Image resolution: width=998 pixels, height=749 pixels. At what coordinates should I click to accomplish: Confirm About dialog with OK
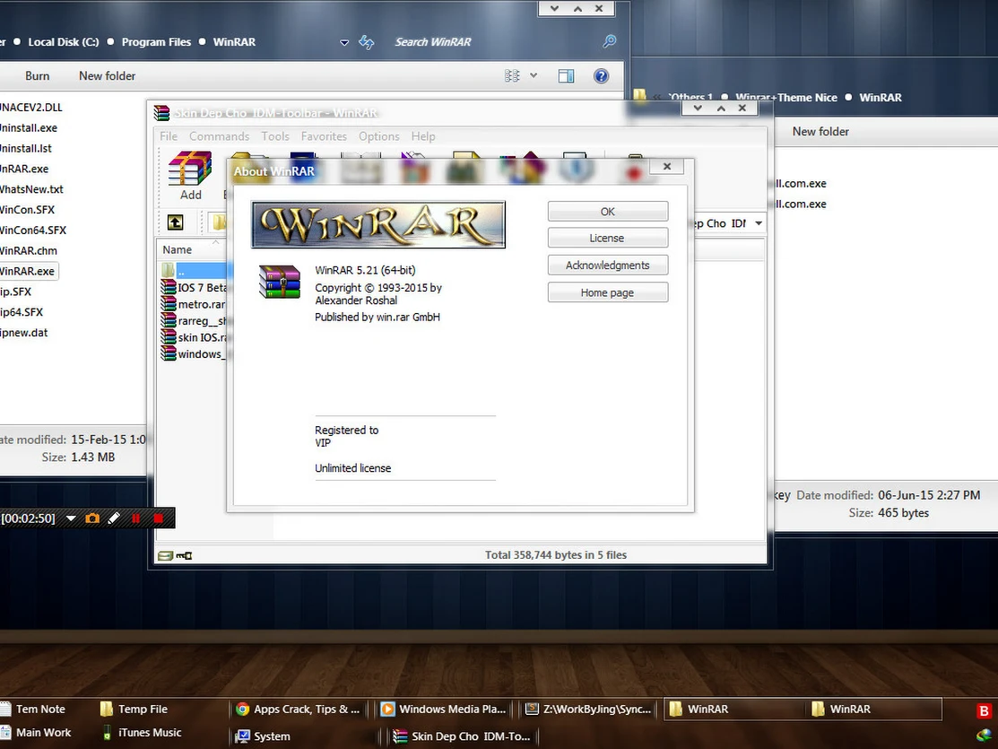[608, 212]
